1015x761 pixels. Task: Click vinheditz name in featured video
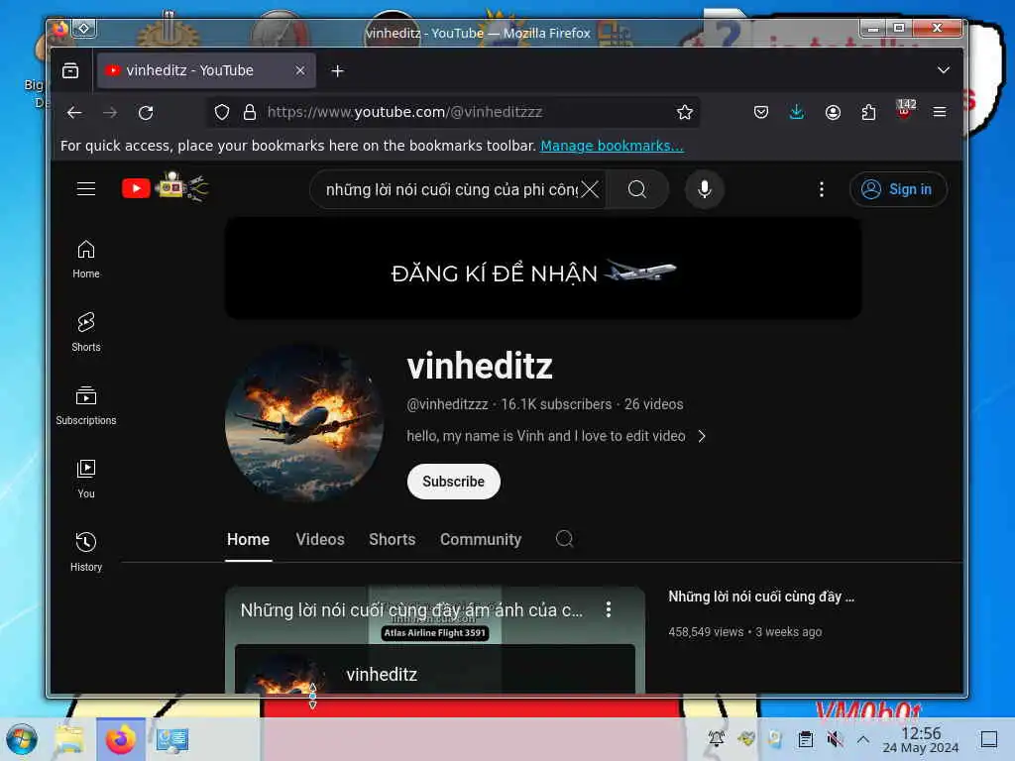tap(382, 674)
